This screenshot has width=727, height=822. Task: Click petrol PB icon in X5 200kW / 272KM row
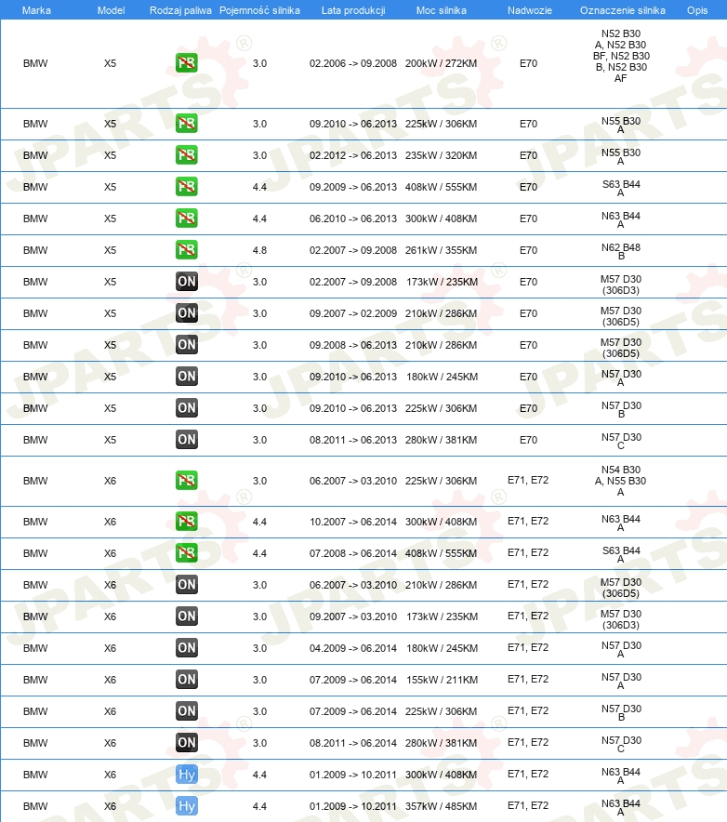pyautogui.click(x=187, y=63)
